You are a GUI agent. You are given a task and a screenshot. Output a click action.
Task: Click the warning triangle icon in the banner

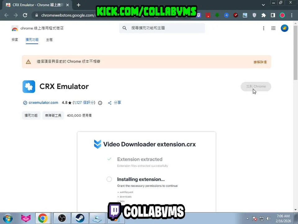point(28,62)
